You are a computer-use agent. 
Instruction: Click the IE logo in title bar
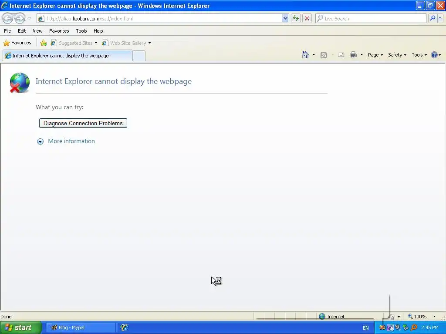coord(4,5)
